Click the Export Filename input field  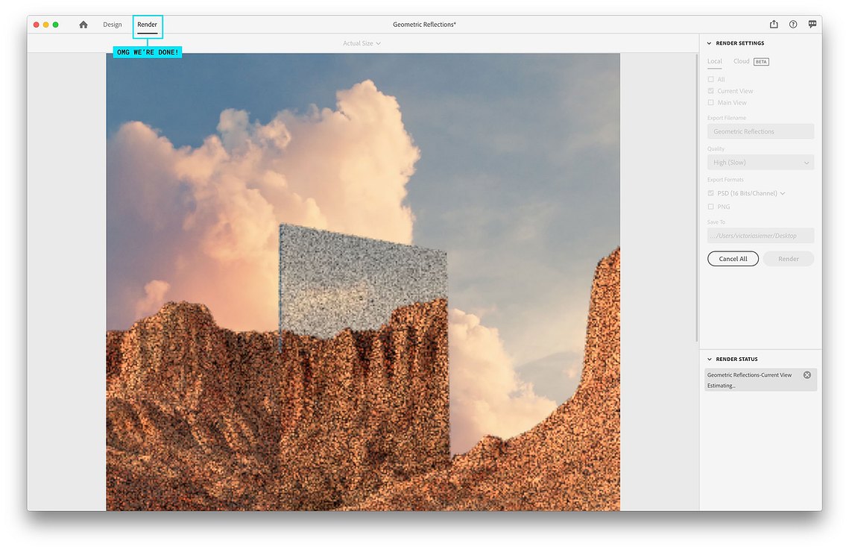point(760,132)
